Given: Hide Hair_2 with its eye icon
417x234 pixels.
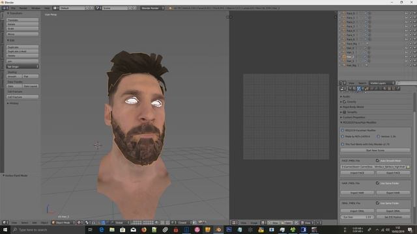Looking at the screenshot, I should click(x=407, y=57).
